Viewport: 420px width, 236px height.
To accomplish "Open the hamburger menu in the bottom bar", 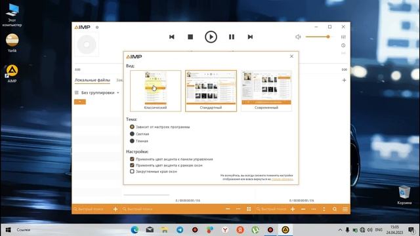I will pos(345,209).
